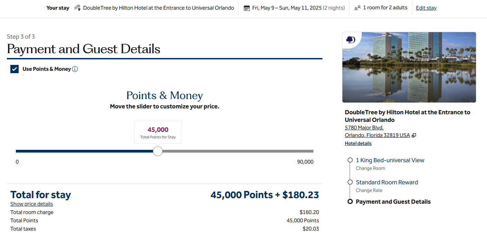
Task: Uncheck the Use Points & Money checkbox
Action: 14,69
